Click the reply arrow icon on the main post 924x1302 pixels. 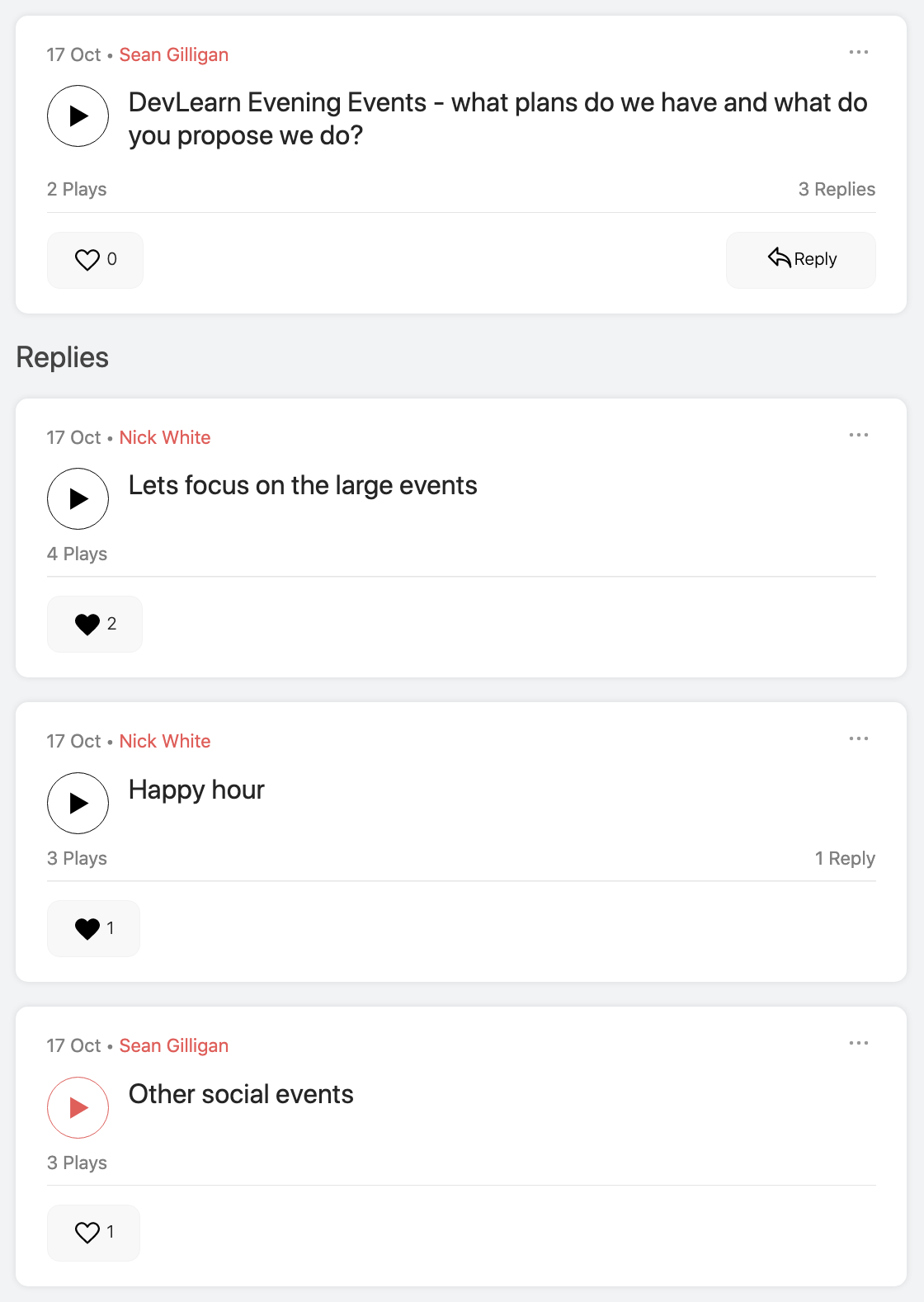[x=780, y=258]
